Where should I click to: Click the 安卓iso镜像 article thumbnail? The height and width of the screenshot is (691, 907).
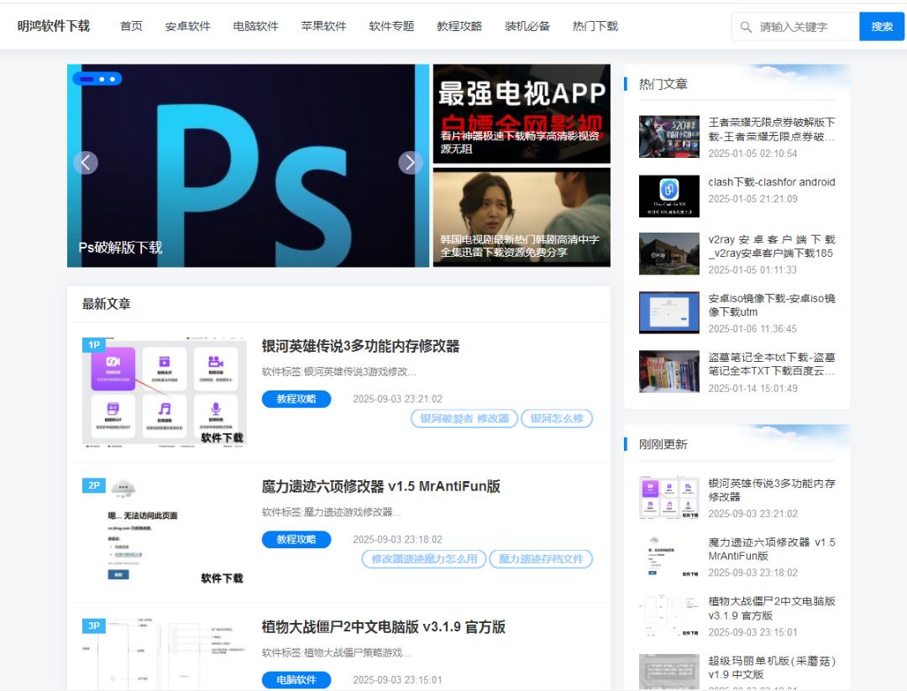[669, 313]
